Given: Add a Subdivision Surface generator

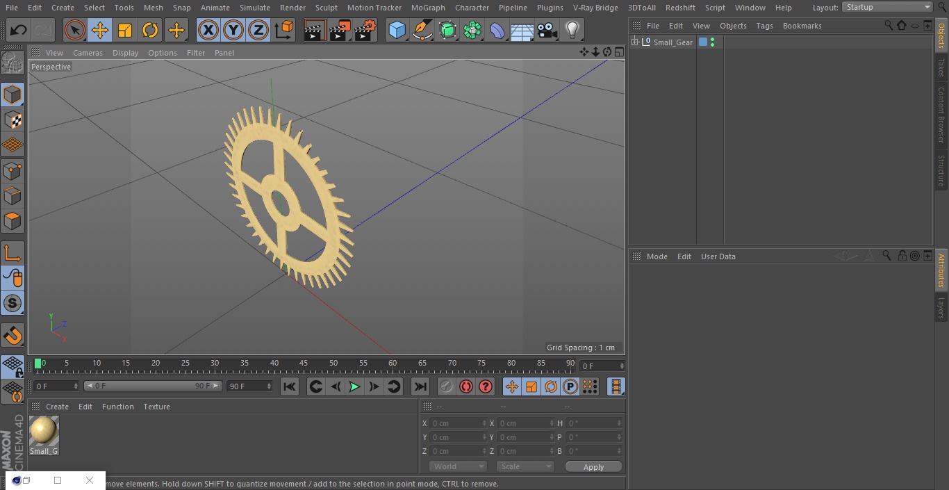Looking at the screenshot, I should tap(447, 31).
